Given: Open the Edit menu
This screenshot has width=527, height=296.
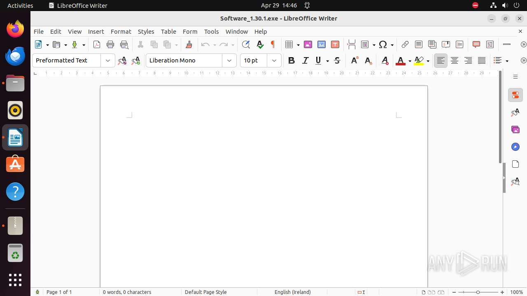Looking at the screenshot, I should click(x=56, y=31).
